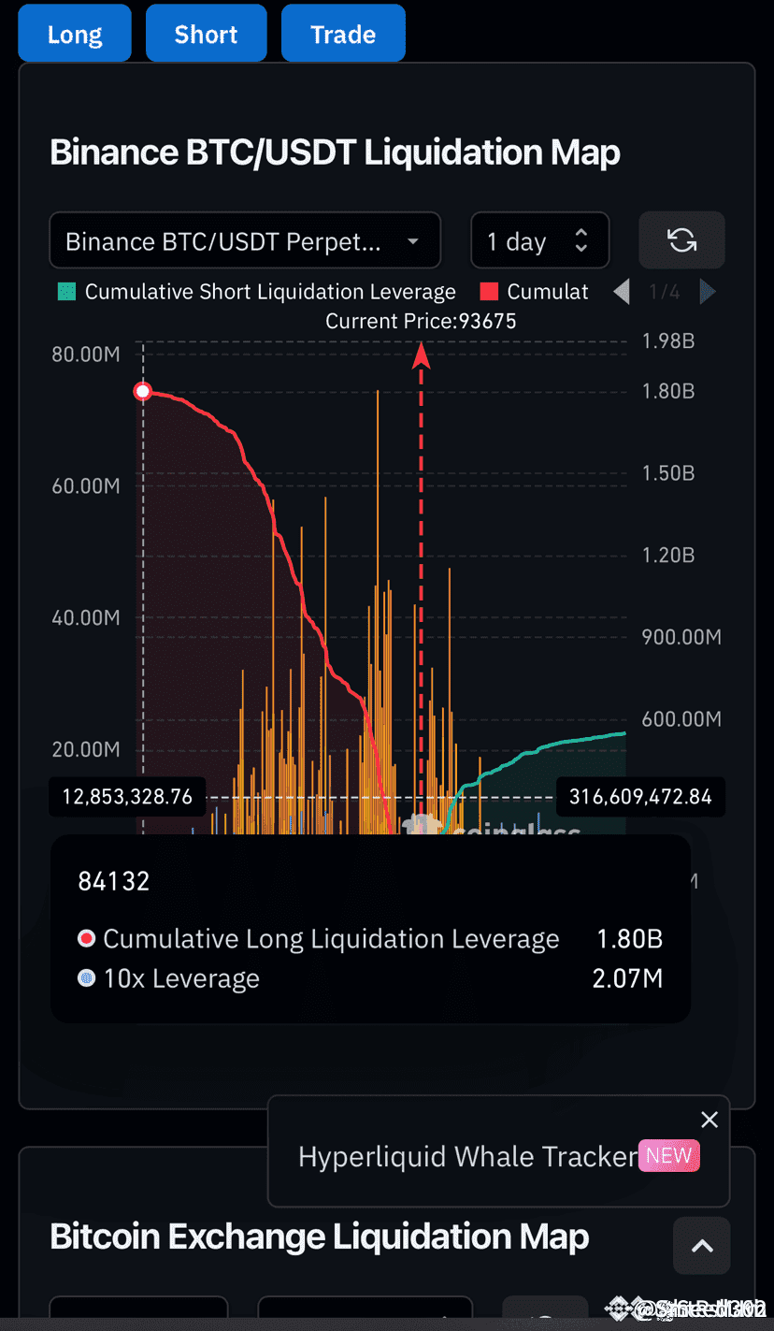This screenshot has width=774, height=1331.
Task: Click the 10x Leverage tooltip row
Action: (x=370, y=979)
